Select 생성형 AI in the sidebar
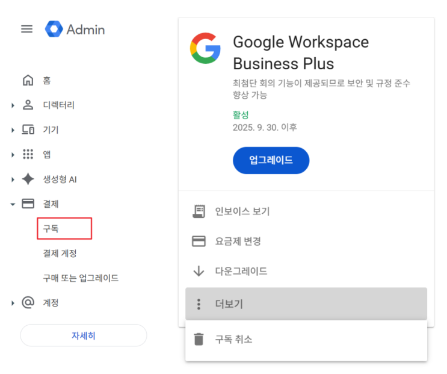The width and height of the screenshot is (447, 374). point(60,179)
